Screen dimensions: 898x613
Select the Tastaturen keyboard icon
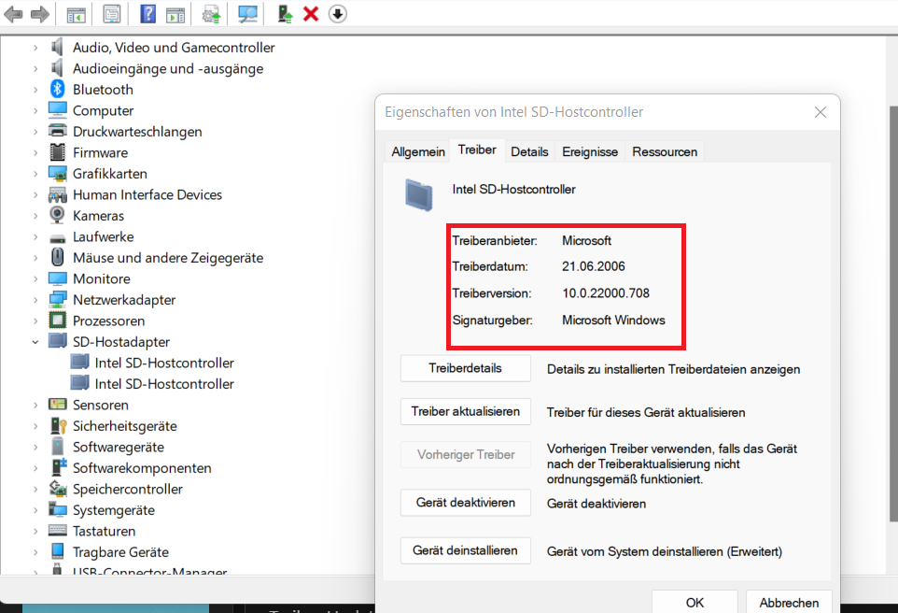57,531
